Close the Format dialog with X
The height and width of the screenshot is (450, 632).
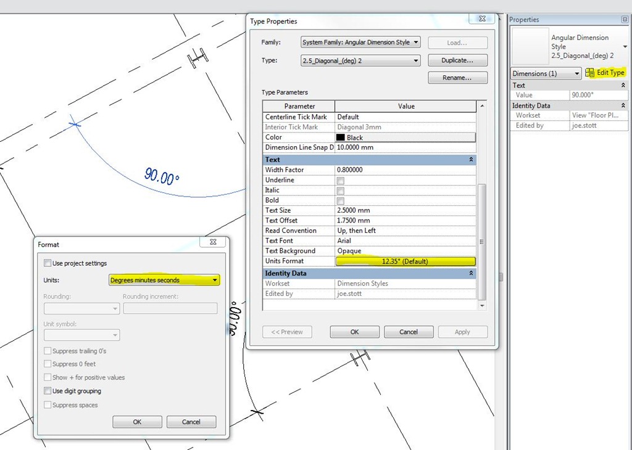pyautogui.click(x=213, y=243)
